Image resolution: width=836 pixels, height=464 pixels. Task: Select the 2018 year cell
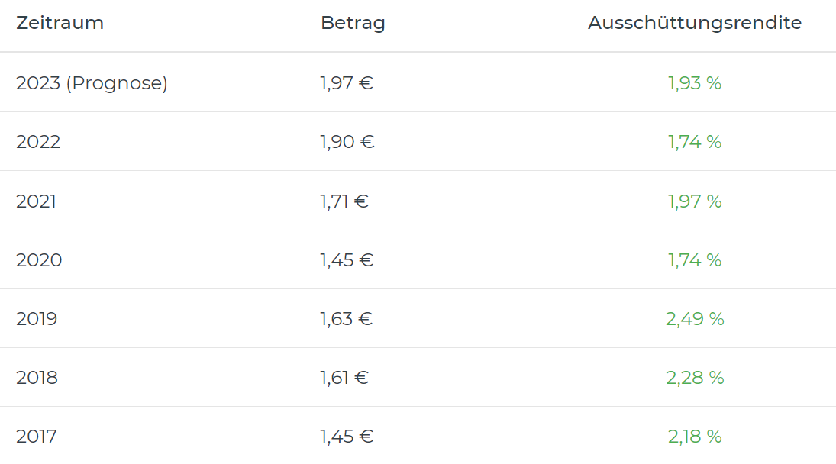point(37,378)
